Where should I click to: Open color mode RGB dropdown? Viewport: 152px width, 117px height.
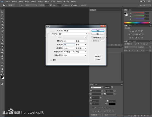click(x=69, y=52)
